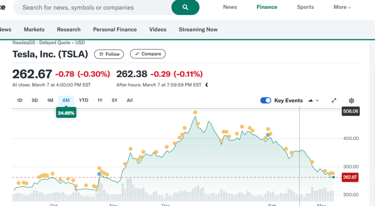The height and width of the screenshot is (206, 375).
Task: Open Streaming Now
Action: point(198,29)
